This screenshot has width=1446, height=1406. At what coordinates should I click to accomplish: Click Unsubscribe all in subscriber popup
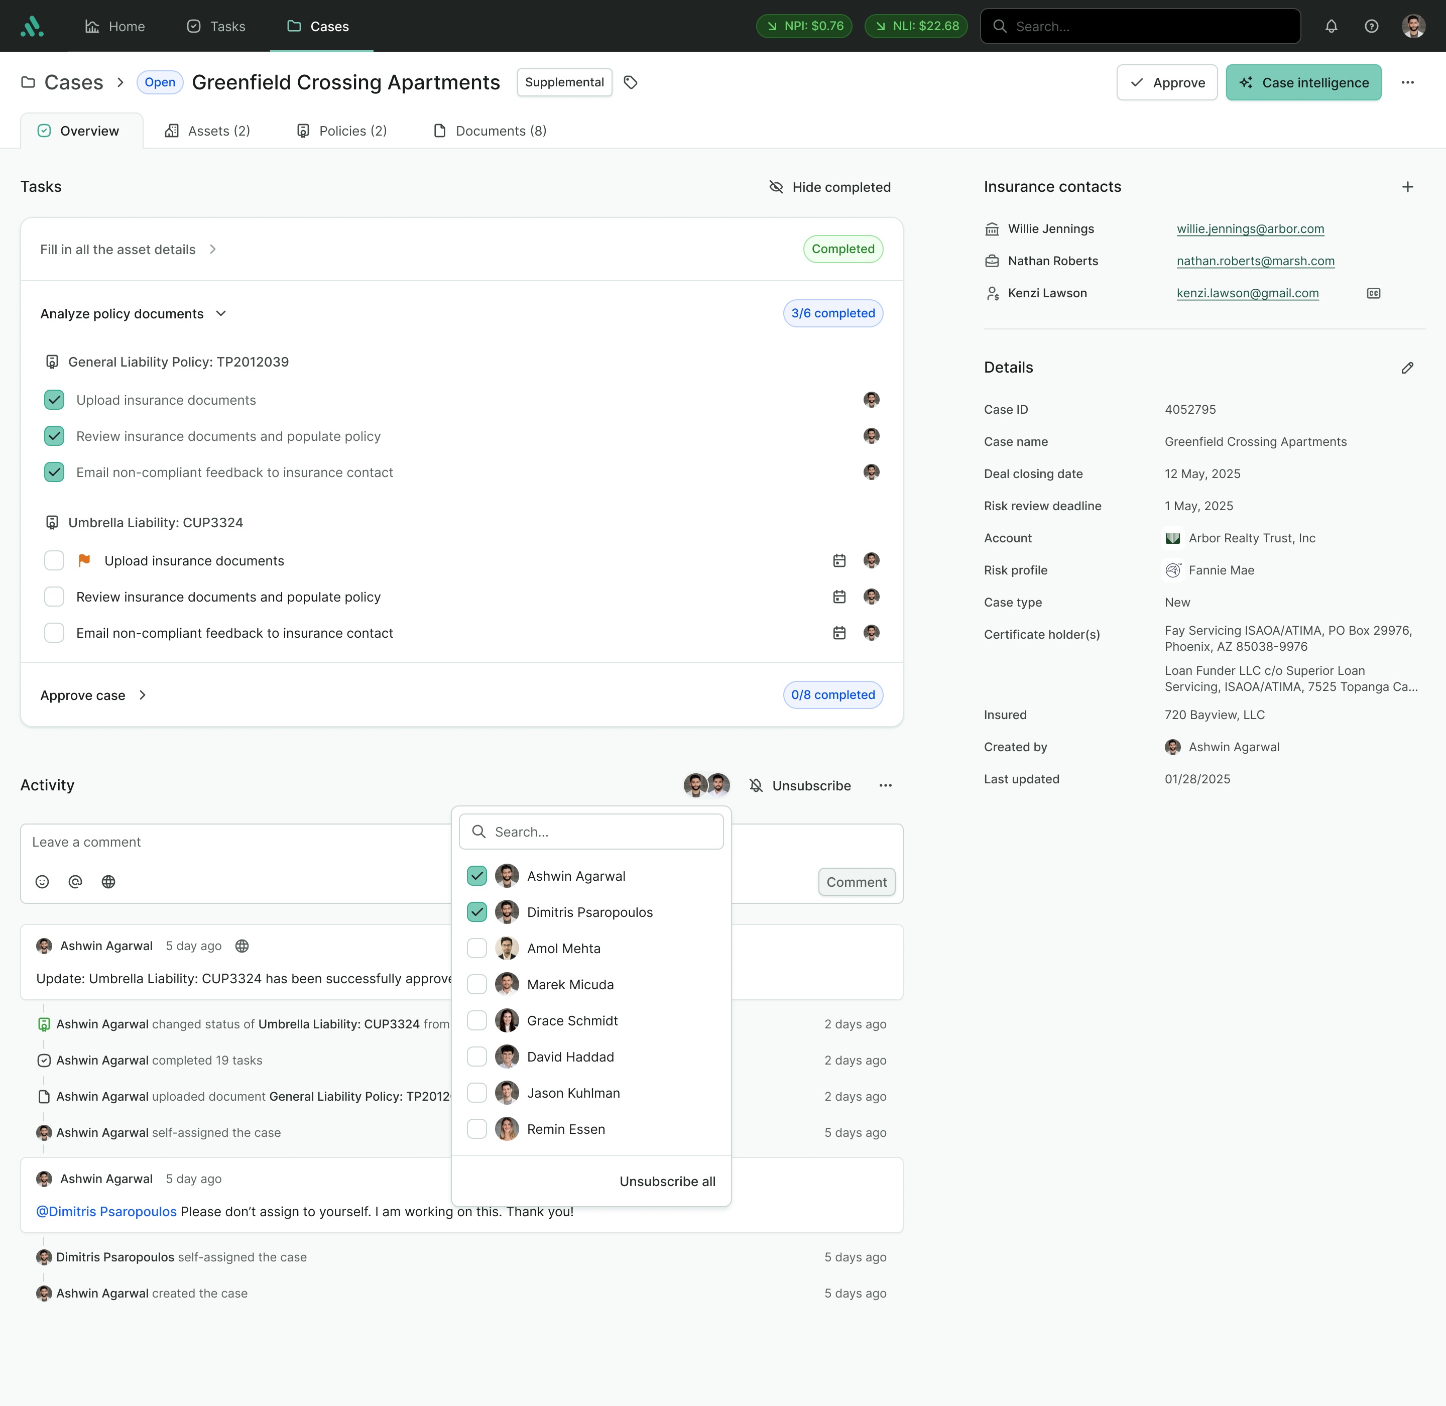tap(667, 1182)
